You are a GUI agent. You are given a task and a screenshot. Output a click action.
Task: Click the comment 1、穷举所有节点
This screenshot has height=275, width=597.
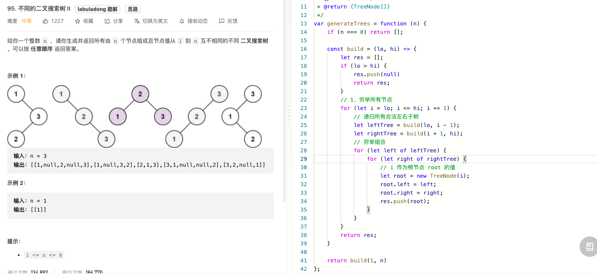[366, 99]
